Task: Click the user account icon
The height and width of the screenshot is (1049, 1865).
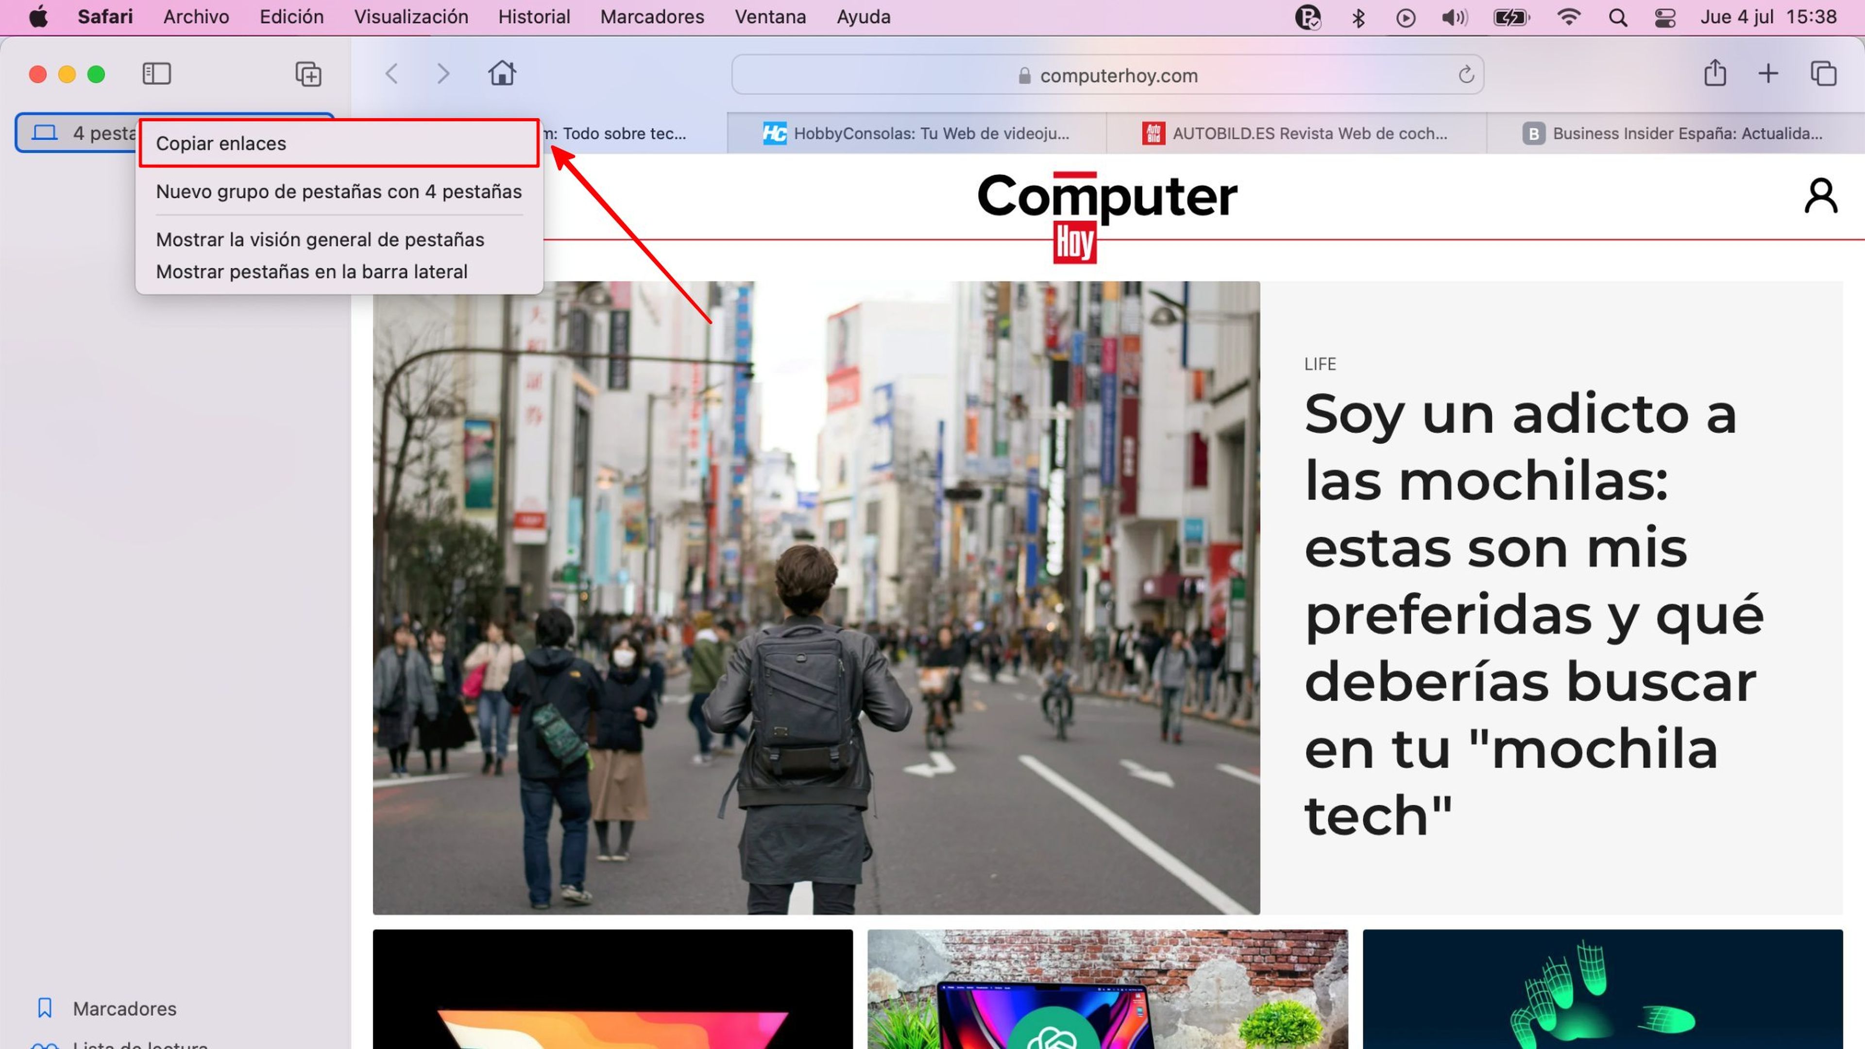Action: click(x=1821, y=195)
